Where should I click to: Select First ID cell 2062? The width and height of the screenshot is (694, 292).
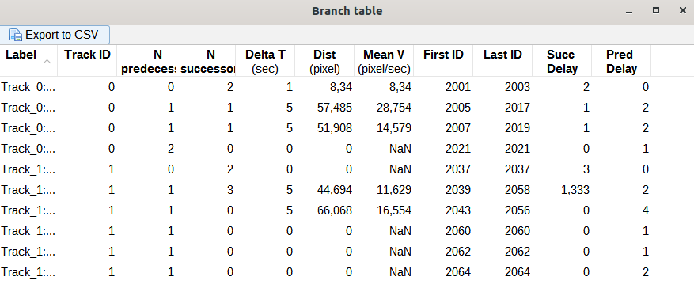[x=443, y=252]
